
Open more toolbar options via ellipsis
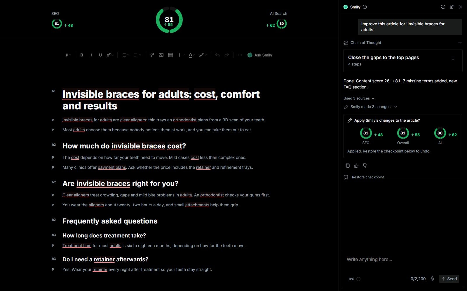coord(240,55)
